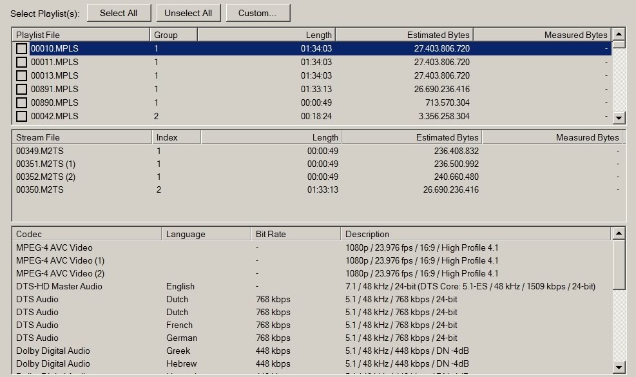Tick the 00011.MPLS playlist checkbox
This screenshot has height=377, width=636.
[22, 62]
